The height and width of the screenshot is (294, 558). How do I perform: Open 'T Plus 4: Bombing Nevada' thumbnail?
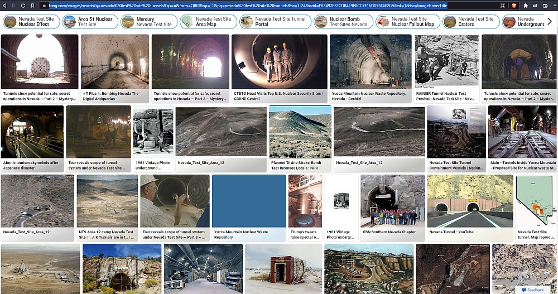[115, 61]
